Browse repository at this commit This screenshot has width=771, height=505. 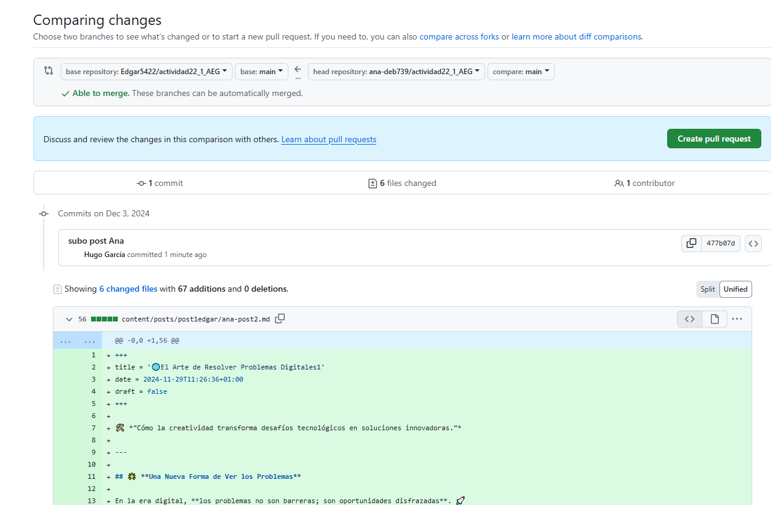(753, 244)
